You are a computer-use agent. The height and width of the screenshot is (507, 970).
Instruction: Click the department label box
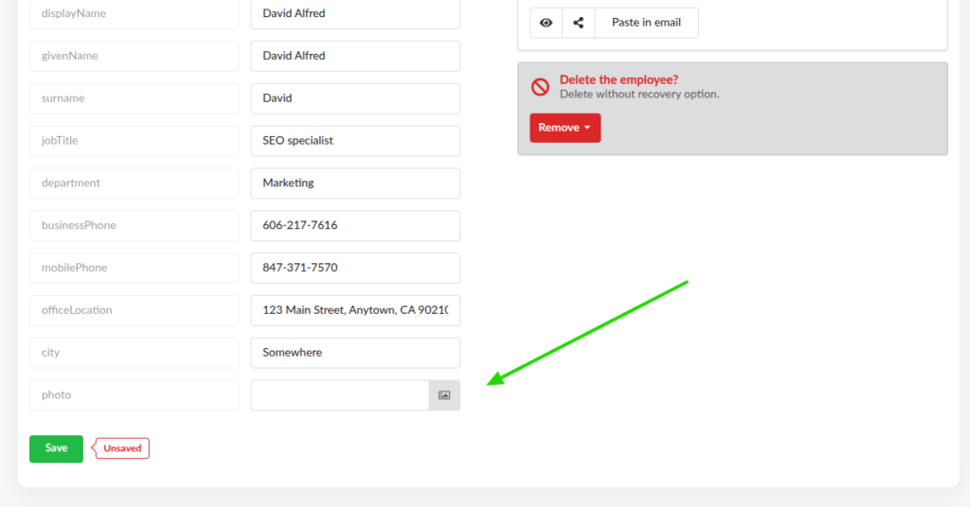click(x=135, y=184)
